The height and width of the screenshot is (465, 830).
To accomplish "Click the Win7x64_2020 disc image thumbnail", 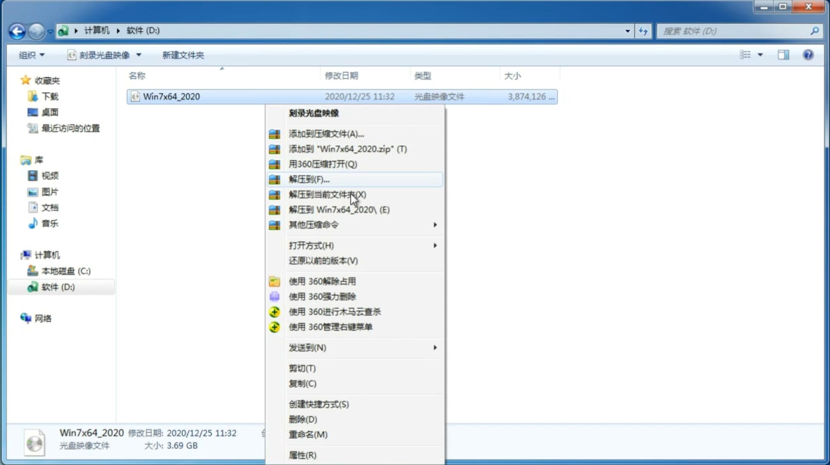I will click(x=34, y=442).
